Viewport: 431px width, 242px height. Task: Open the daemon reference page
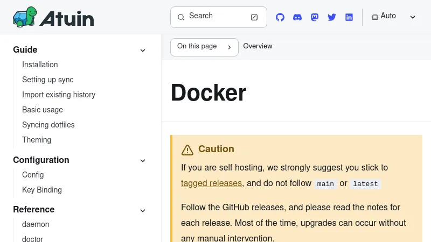(x=36, y=224)
